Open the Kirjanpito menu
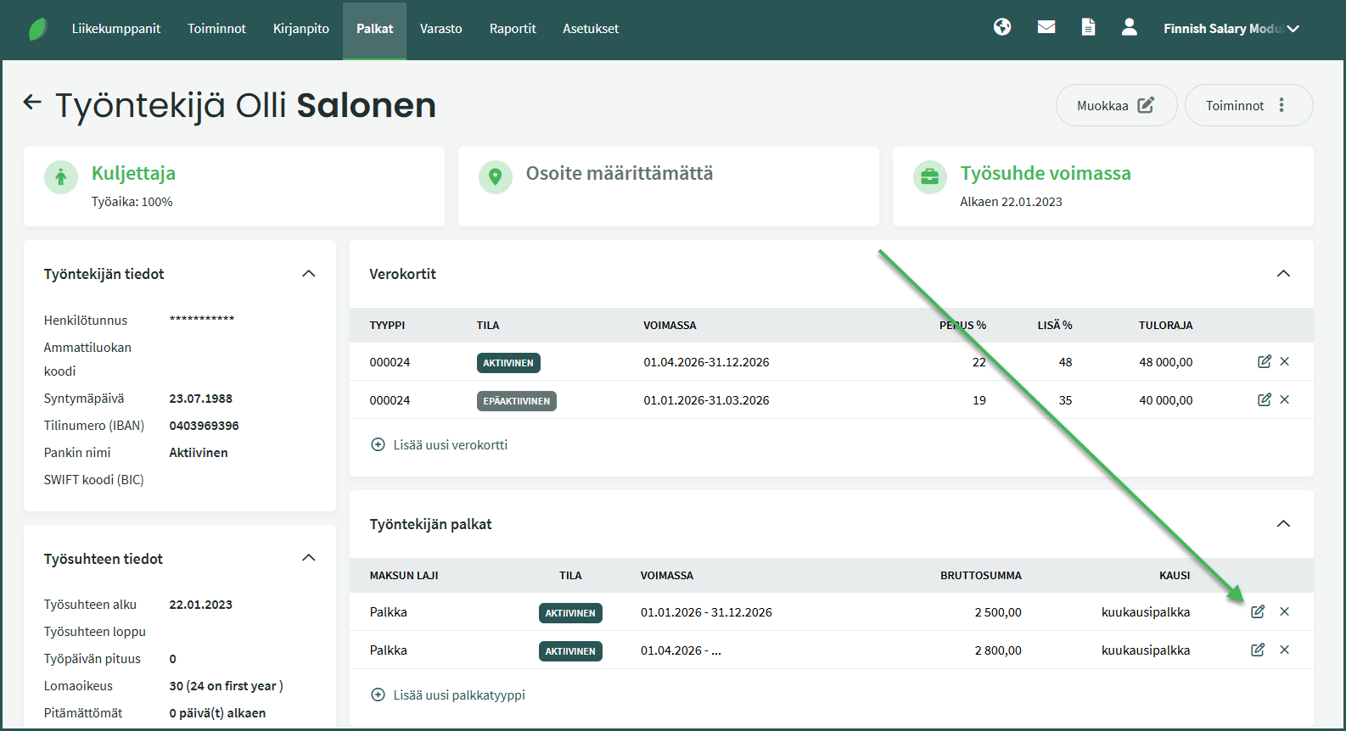The height and width of the screenshot is (731, 1346). pos(300,29)
